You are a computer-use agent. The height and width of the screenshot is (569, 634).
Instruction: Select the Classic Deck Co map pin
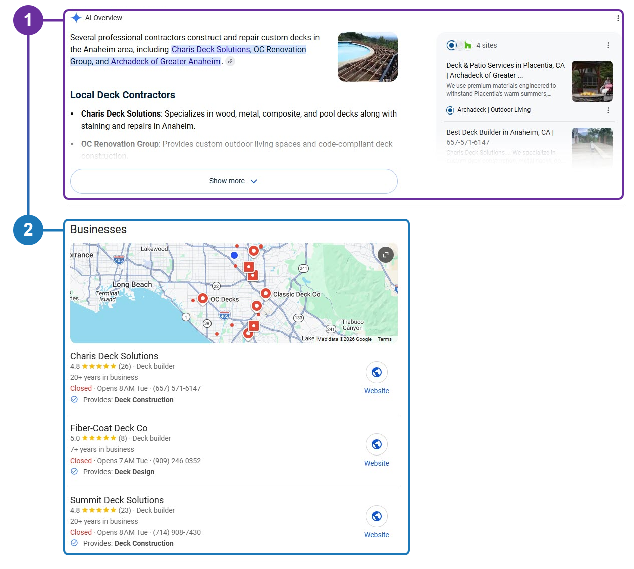(x=266, y=293)
